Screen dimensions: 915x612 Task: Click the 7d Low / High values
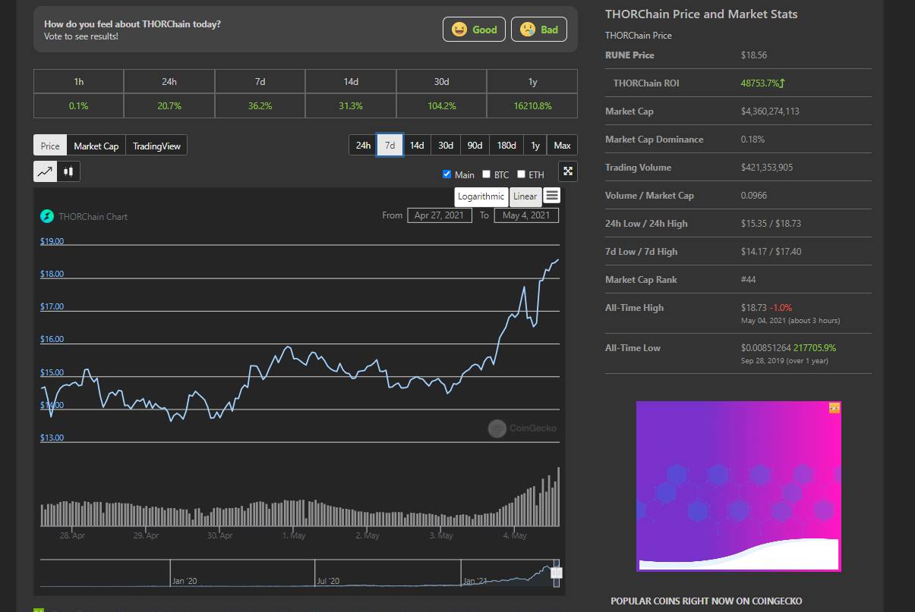(771, 252)
